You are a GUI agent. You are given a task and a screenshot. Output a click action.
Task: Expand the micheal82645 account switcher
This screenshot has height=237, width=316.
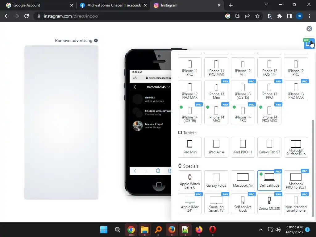pyautogui.click(x=158, y=87)
